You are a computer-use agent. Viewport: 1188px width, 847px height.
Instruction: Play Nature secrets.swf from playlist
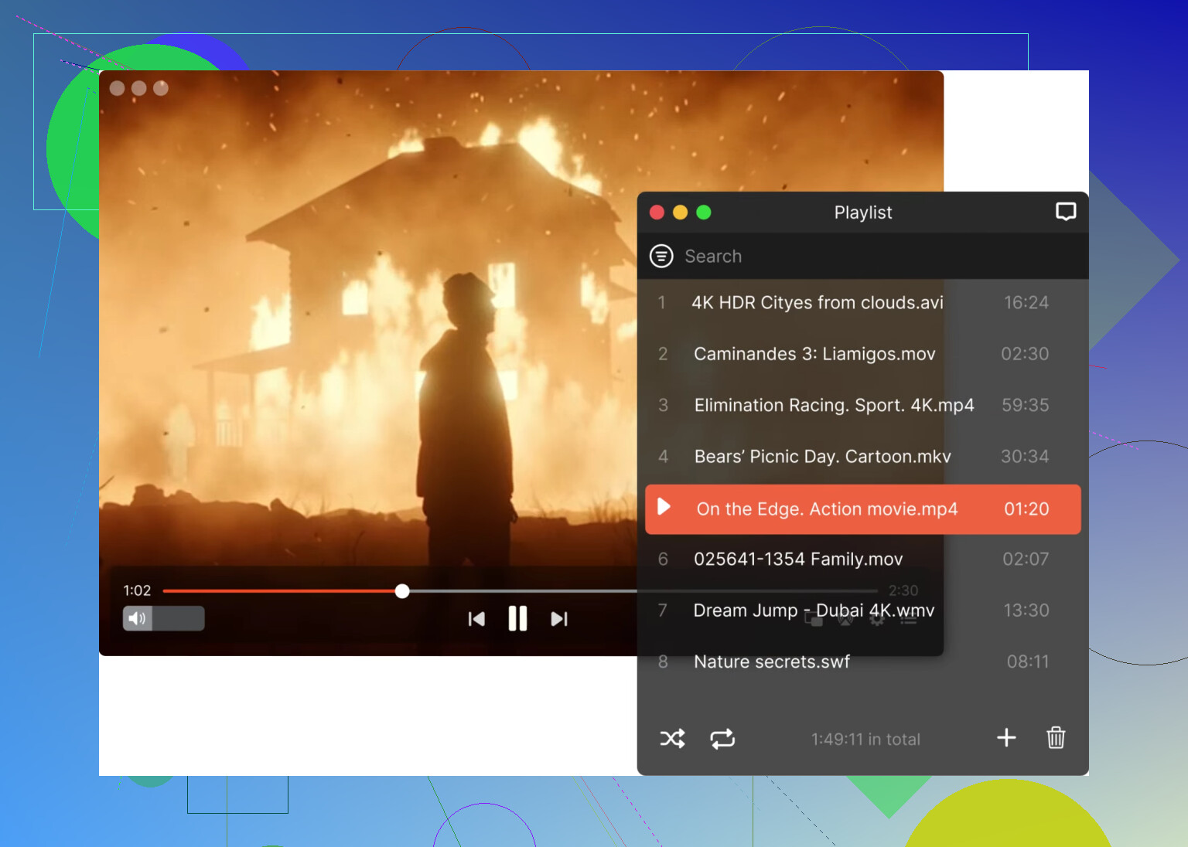(x=771, y=662)
